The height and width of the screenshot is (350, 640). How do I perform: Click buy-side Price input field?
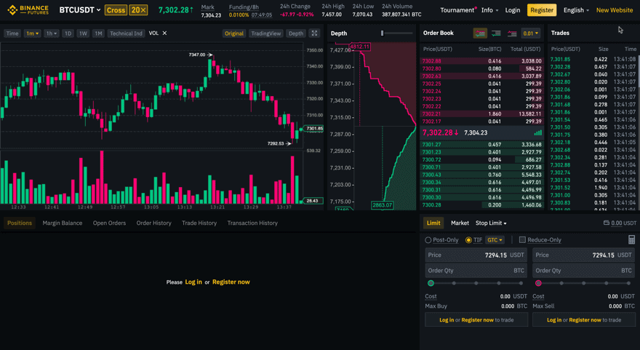tap(476, 255)
